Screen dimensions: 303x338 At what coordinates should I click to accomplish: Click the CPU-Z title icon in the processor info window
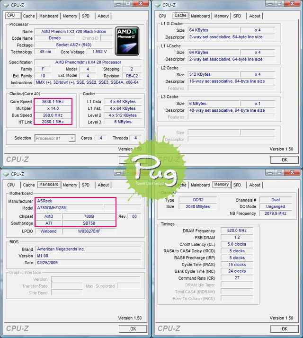[7, 5]
